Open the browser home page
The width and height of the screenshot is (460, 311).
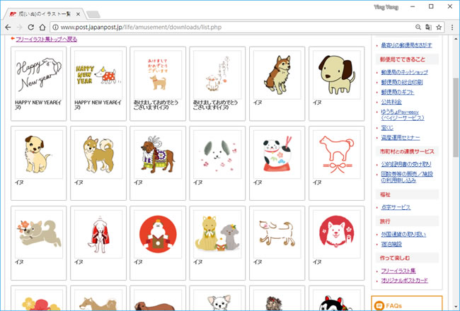[x=42, y=28]
